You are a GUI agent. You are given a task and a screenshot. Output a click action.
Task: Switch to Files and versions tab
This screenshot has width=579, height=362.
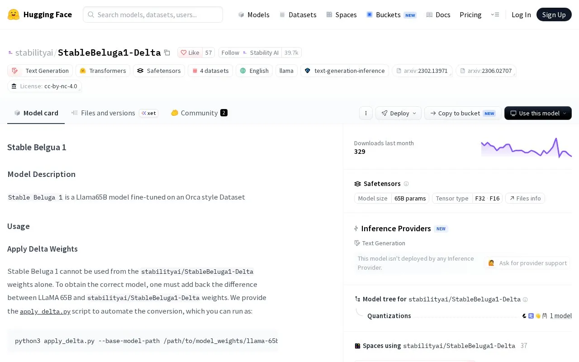point(115,113)
